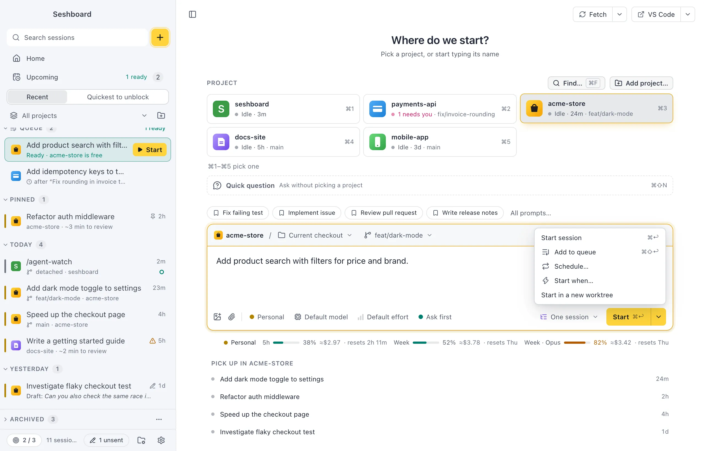Click the attach image icon in composer
Viewport: 704px width, 451px height.
click(217, 317)
